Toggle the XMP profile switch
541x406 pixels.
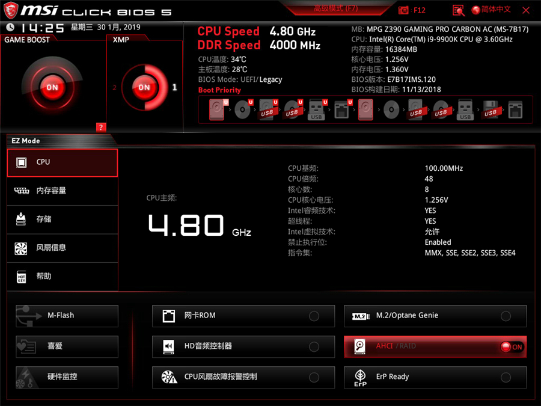coord(144,87)
